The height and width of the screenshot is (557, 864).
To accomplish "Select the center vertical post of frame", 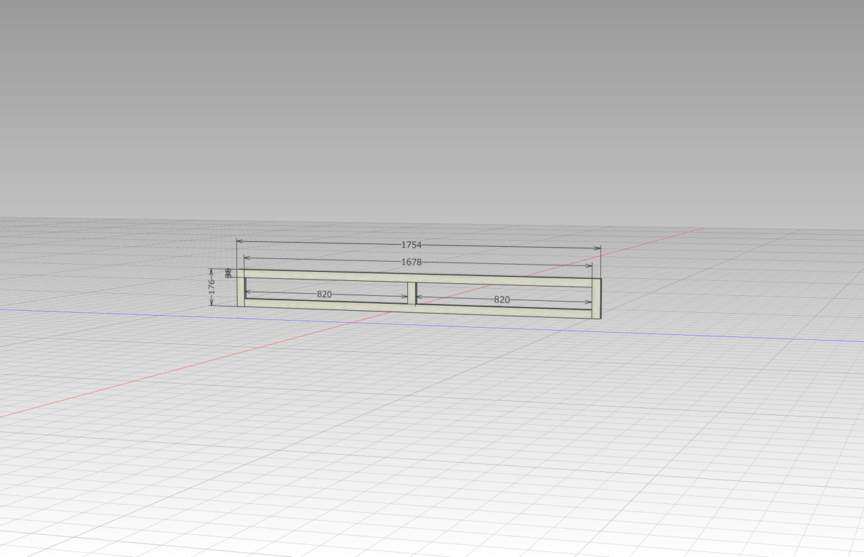I will pos(411,294).
